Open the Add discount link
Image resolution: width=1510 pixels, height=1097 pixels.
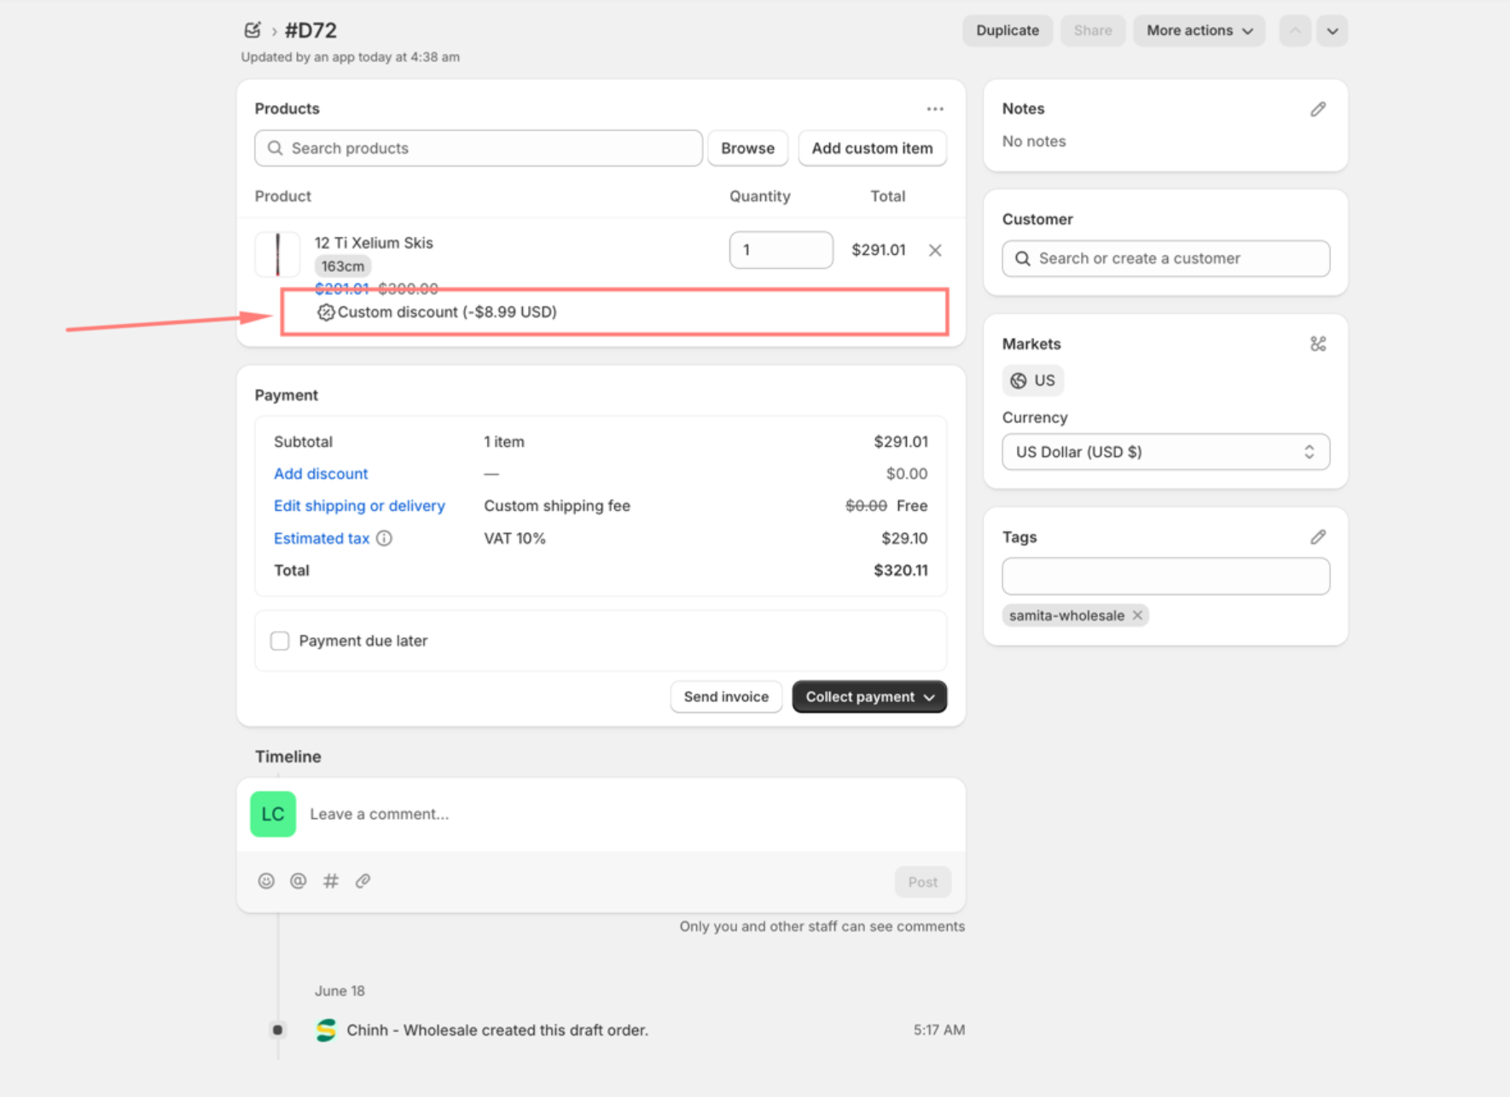click(x=321, y=473)
